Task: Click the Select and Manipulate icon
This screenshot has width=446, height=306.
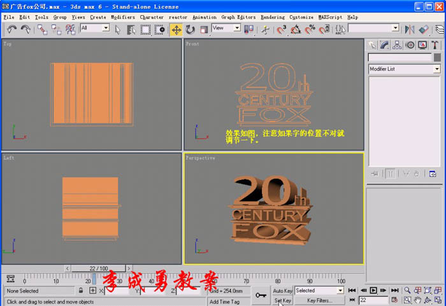Action: click(266, 29)
